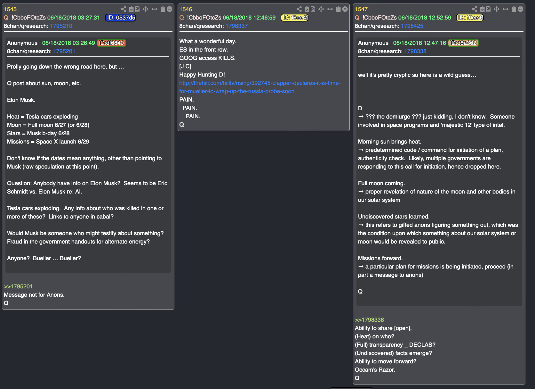
Task: Click the horizontal double-arrow icon on post 1547
Action: click(x=506, y=9)
